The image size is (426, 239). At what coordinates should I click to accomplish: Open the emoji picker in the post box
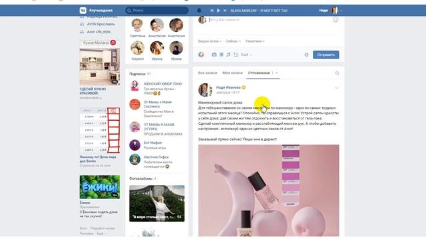coord(335,20)
